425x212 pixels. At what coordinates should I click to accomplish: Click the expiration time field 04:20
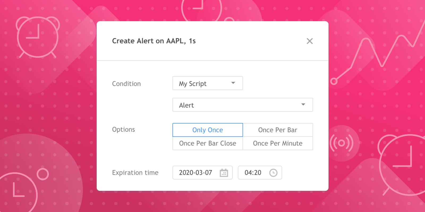[260, 173]
